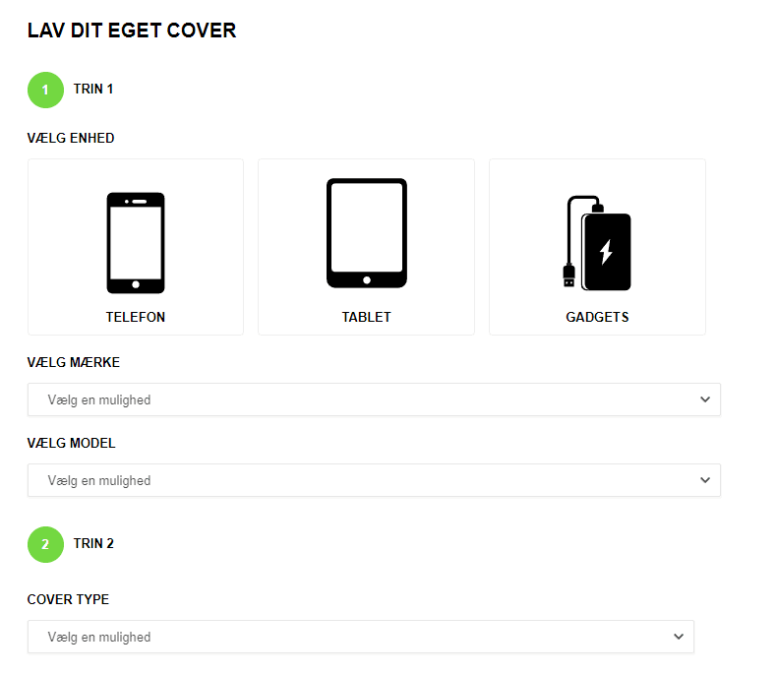Click the COVER TYPE field label
This screenshot has height=675, width=777.
(68, 599)
